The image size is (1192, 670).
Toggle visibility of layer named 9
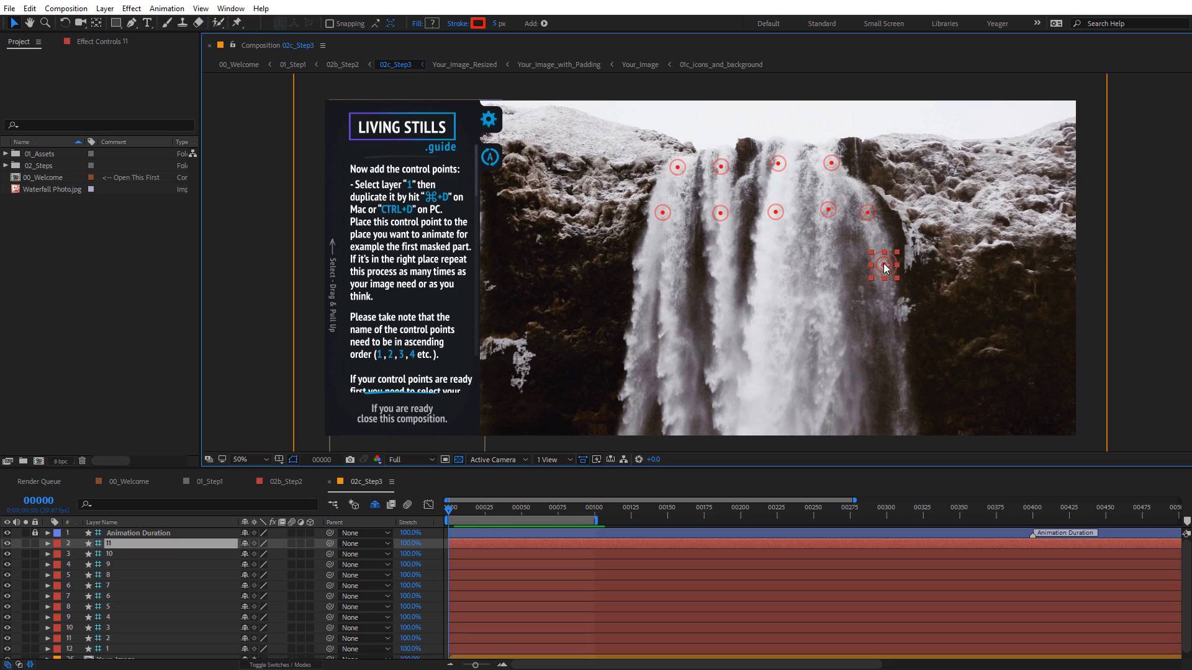(7, 565)
